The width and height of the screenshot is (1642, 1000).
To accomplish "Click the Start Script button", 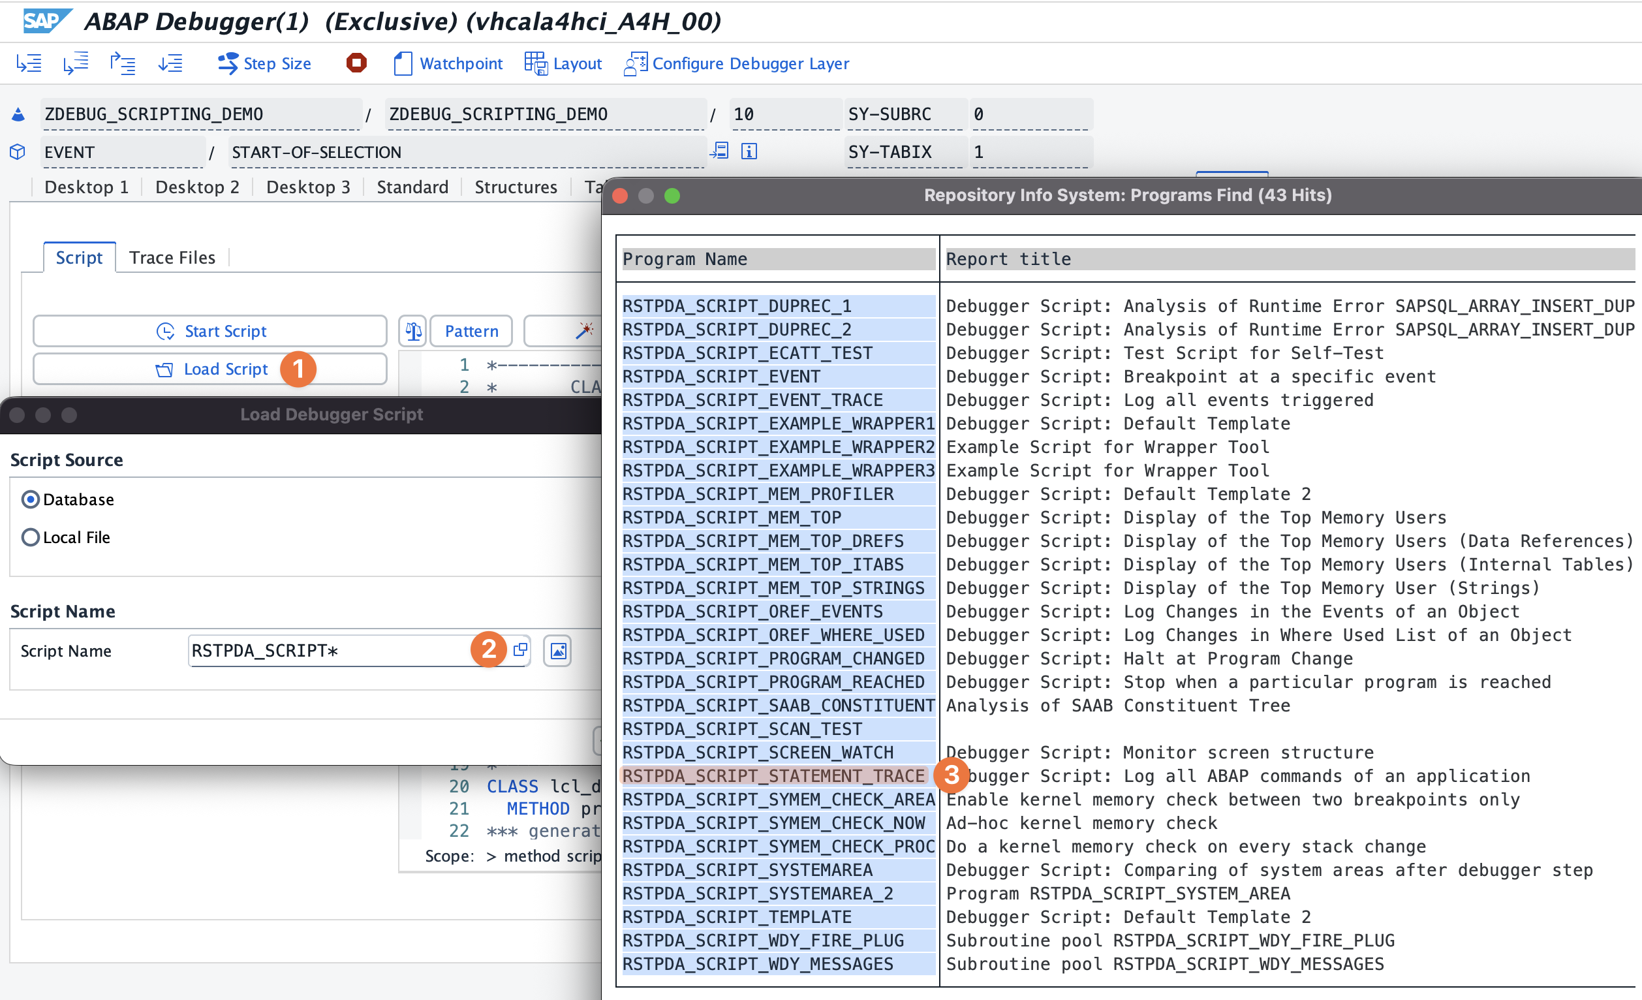I will pyautogui.click(x=210, y=332).
